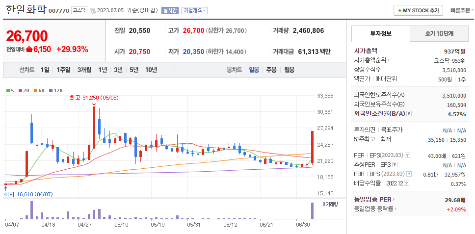Click the 코스닥 market badge
The height and width of the screenshot is (234, 475).
(x=79, y=10)
